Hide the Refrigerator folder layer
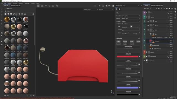The width and height of the screenshot is (177, 99). 144,56
